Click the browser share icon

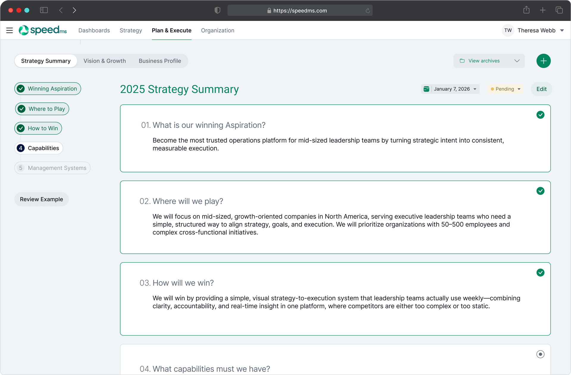point(526,10)
